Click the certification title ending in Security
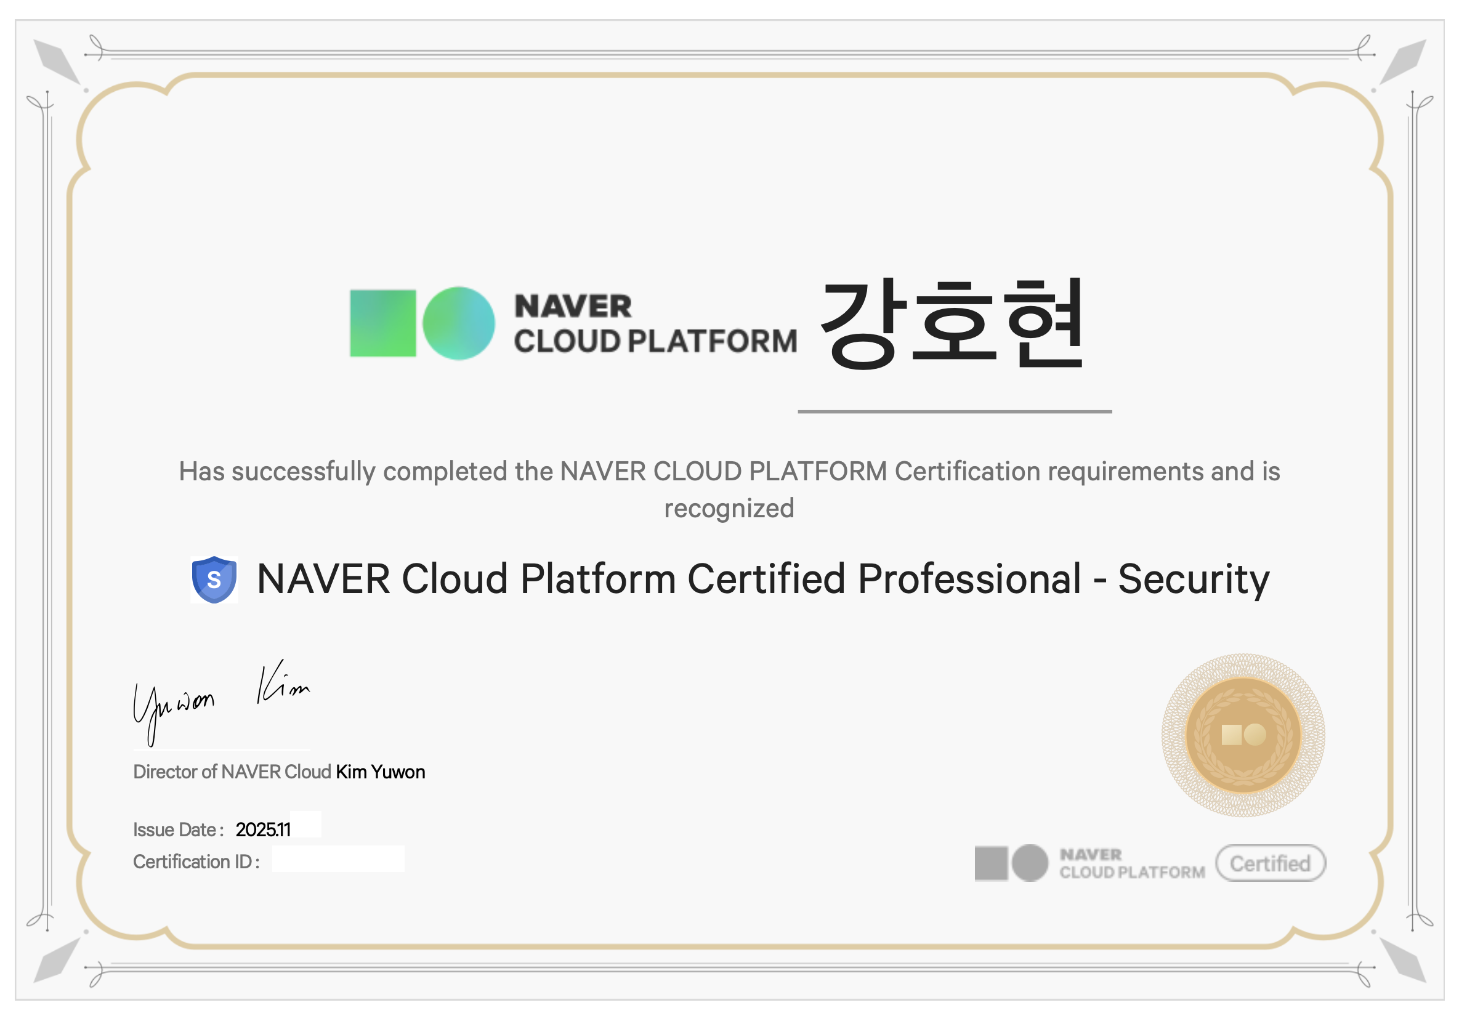Screen dimensions: 1467x1021 coord(762,579)
